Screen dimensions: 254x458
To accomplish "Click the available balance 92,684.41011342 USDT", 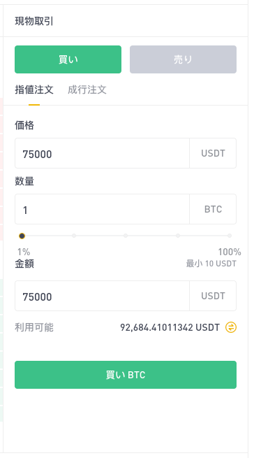I will tap(170, 327).
